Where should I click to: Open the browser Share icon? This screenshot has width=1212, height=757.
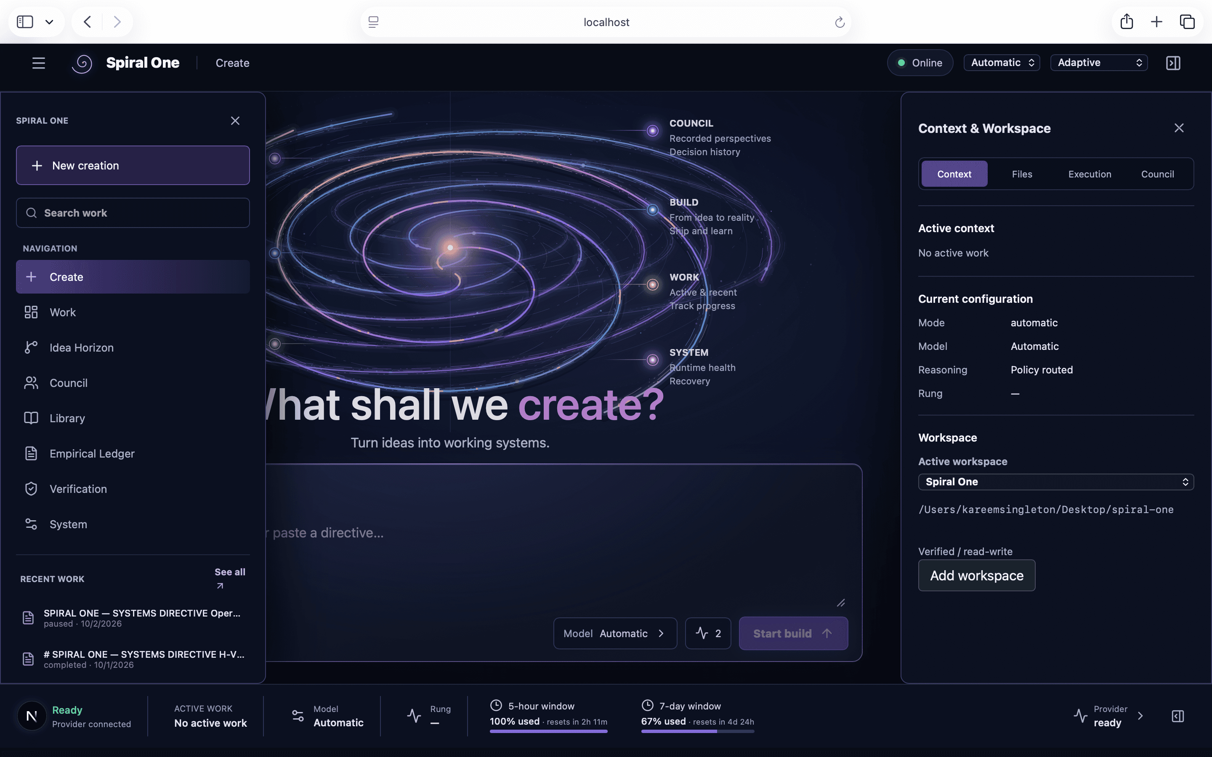1126,21
